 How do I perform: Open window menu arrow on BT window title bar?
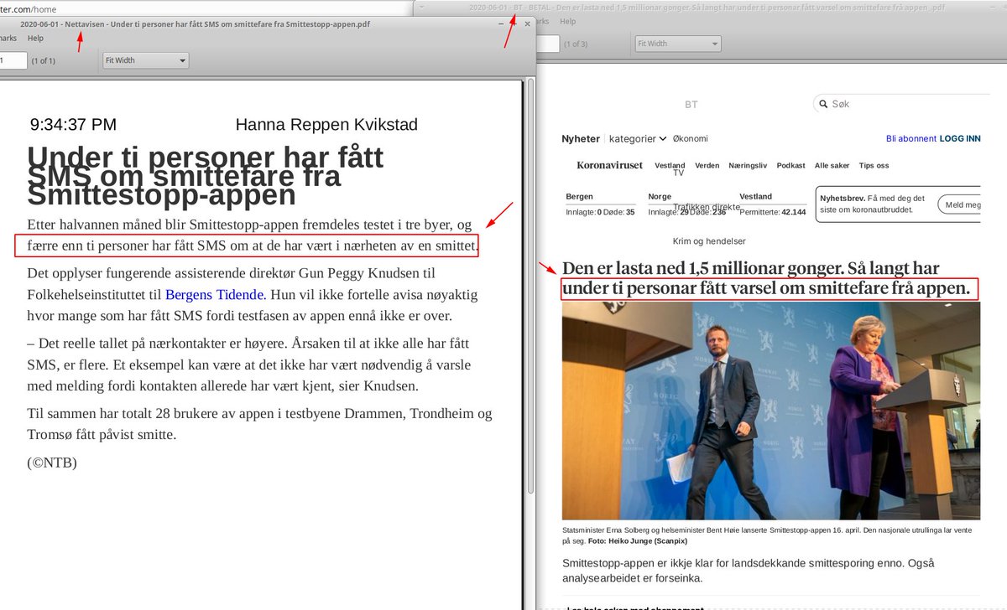(421, 7)
